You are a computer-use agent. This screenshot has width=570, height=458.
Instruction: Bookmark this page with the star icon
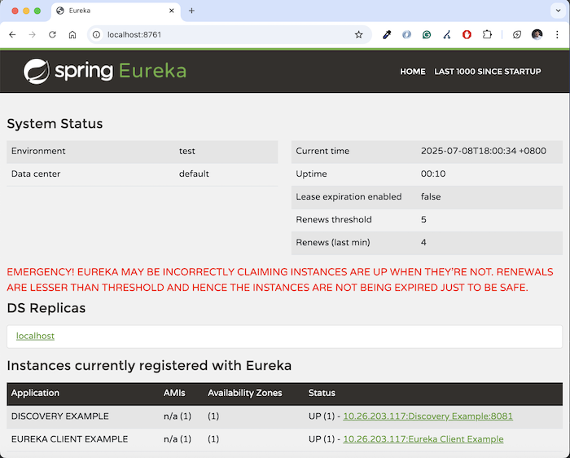tap(359, 34)
